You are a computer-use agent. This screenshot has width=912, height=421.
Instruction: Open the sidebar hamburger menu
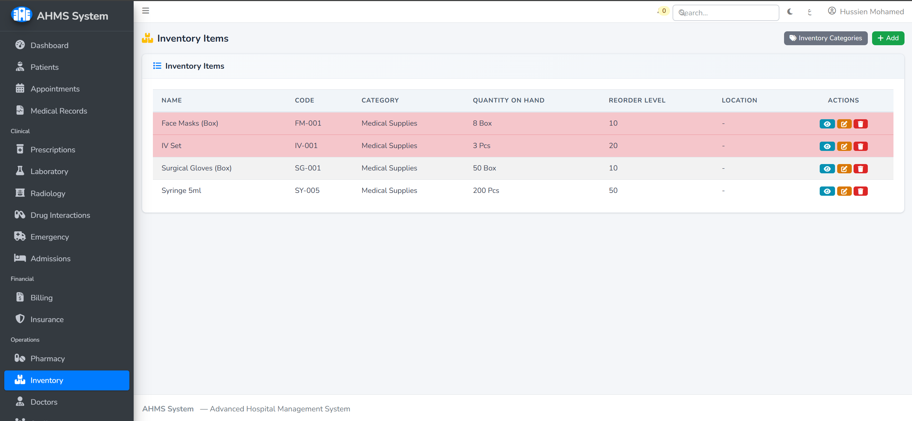click(x=146, y=11)
